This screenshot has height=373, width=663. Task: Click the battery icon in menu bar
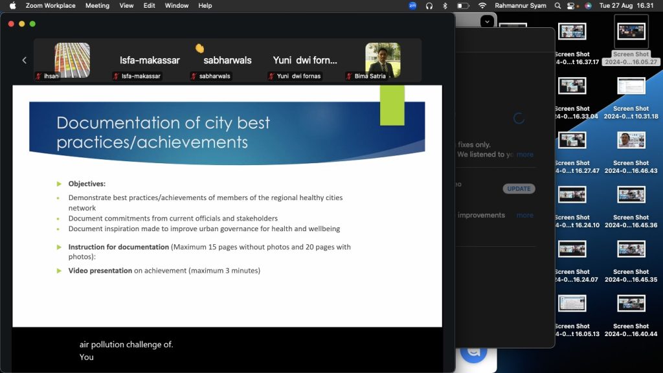[x=463, y=5]
